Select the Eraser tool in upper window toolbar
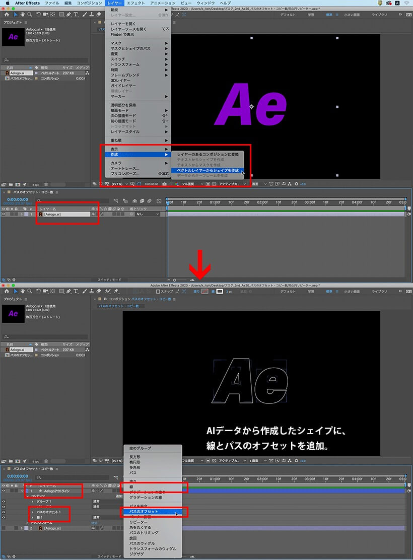This screenshot has height=560, width=413. (99, 15)
